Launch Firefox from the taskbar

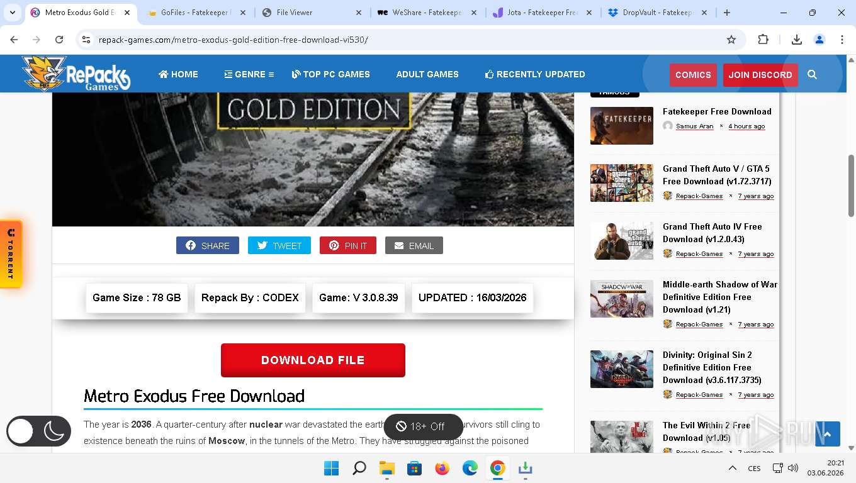[442, 468]
